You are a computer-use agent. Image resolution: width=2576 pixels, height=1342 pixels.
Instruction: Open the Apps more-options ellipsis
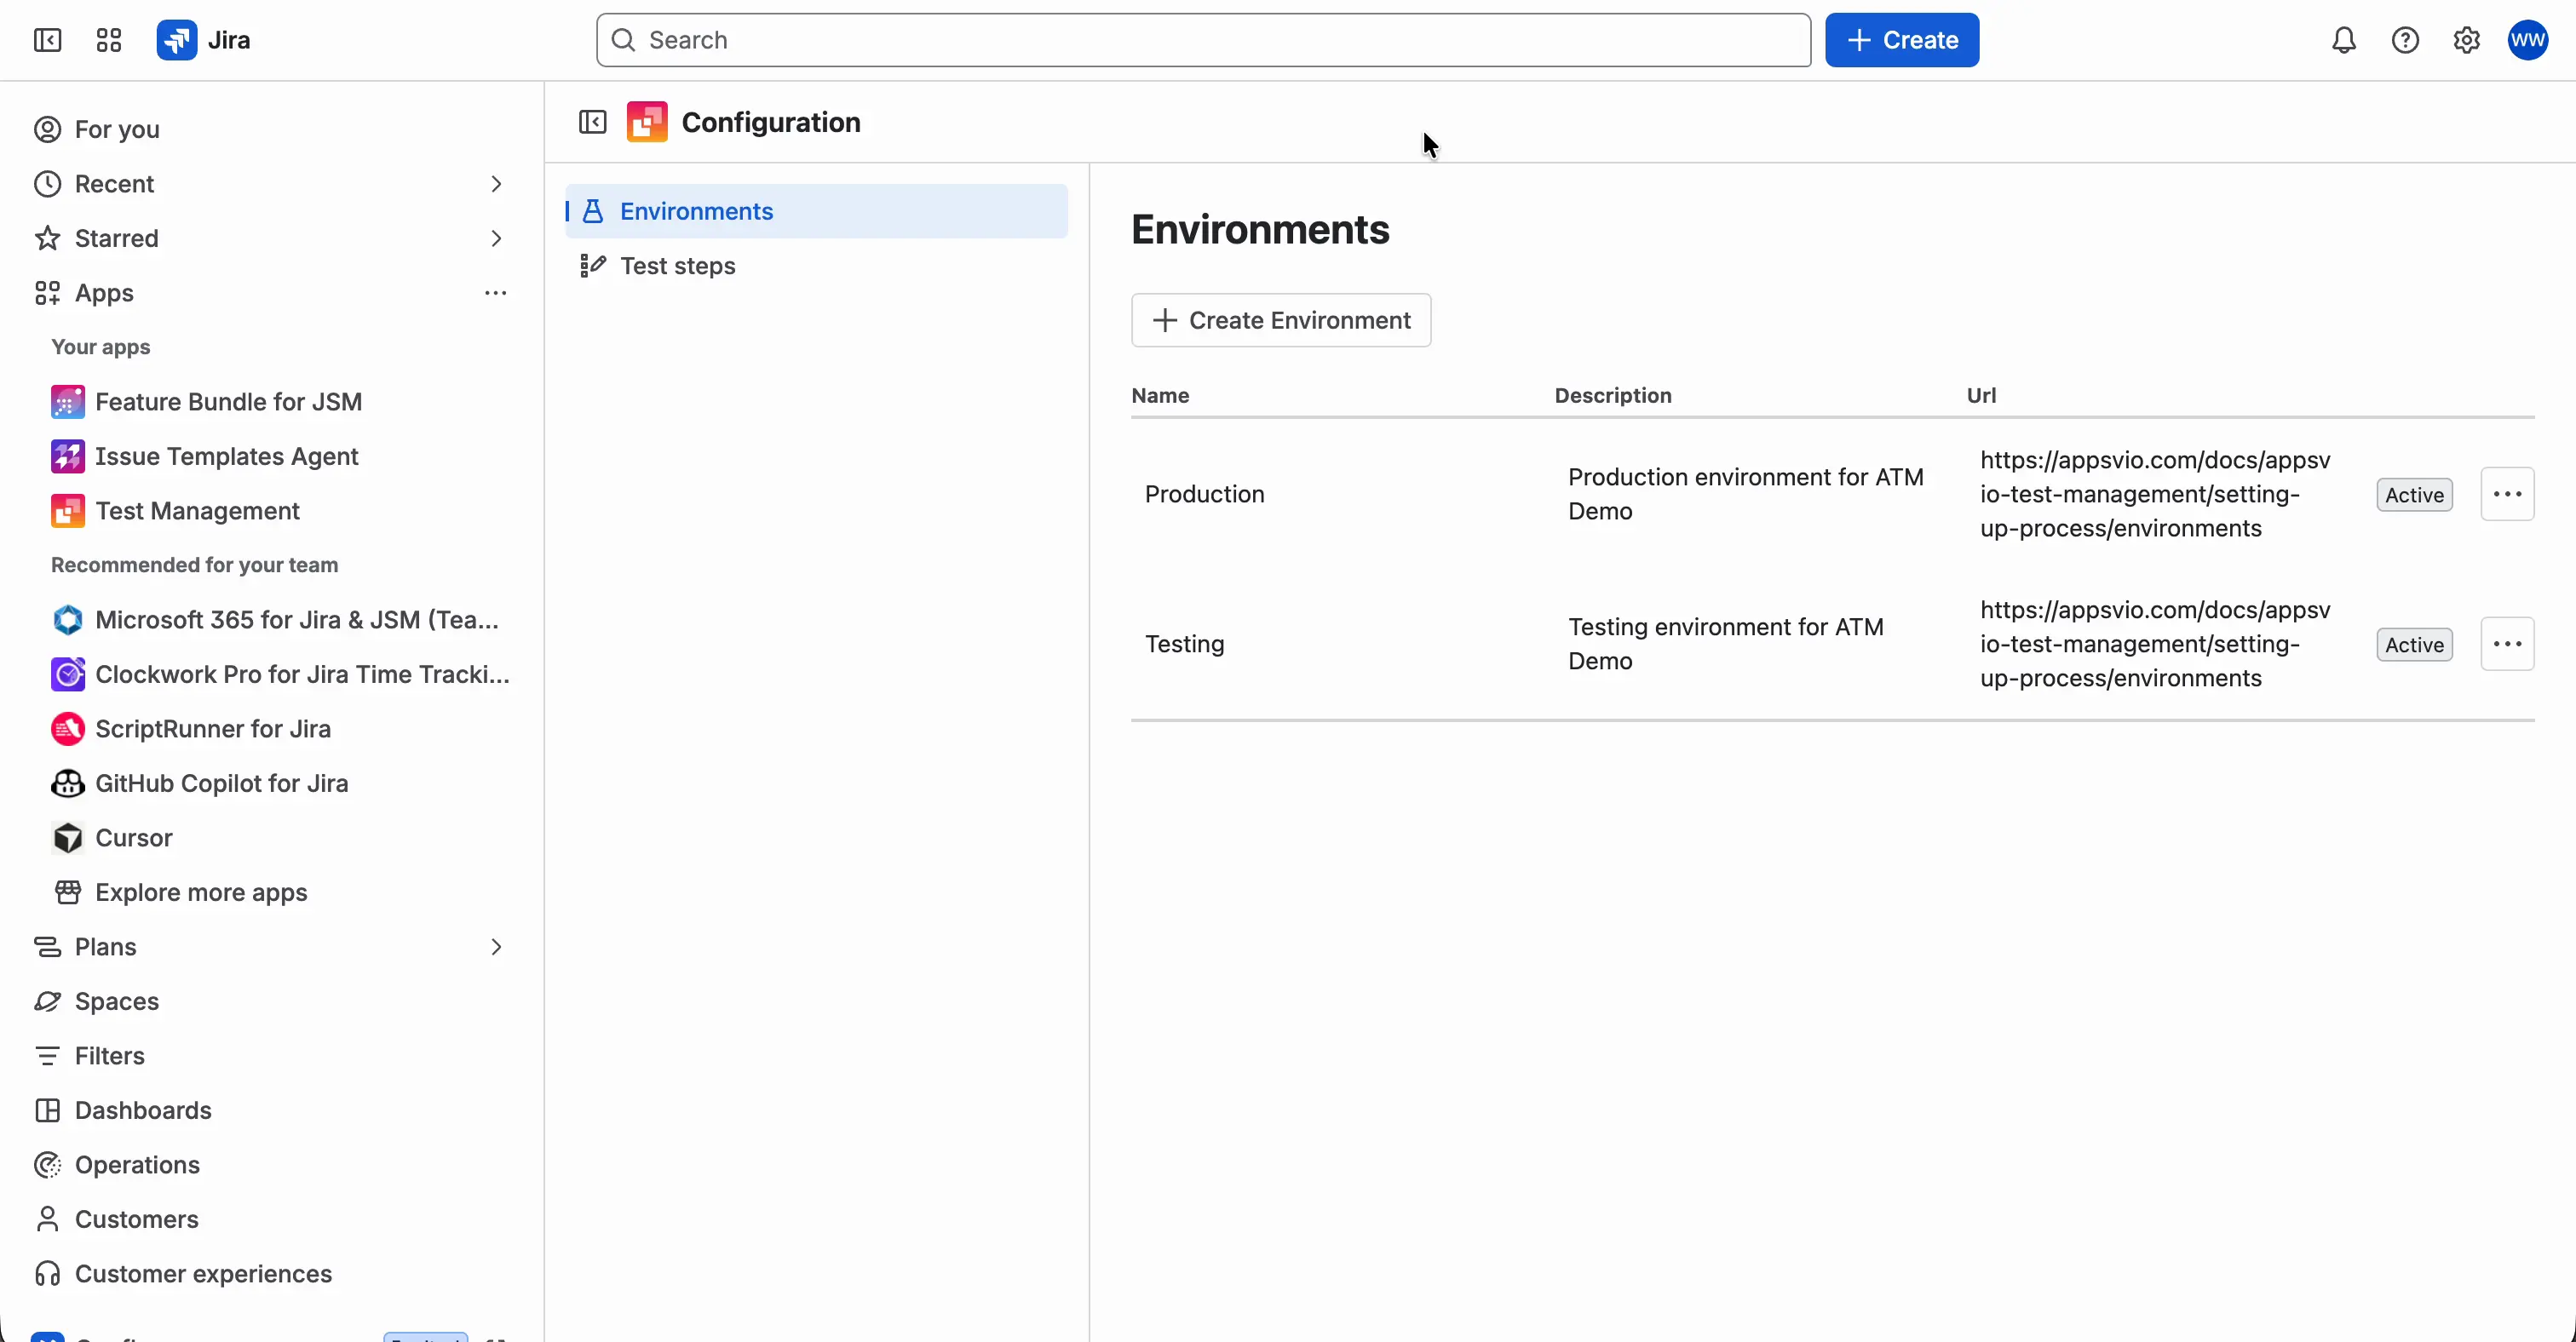(x=496, y=293)
